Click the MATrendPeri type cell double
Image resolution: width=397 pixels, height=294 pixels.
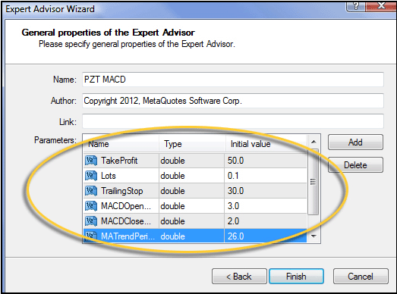(x=172, y=236)
